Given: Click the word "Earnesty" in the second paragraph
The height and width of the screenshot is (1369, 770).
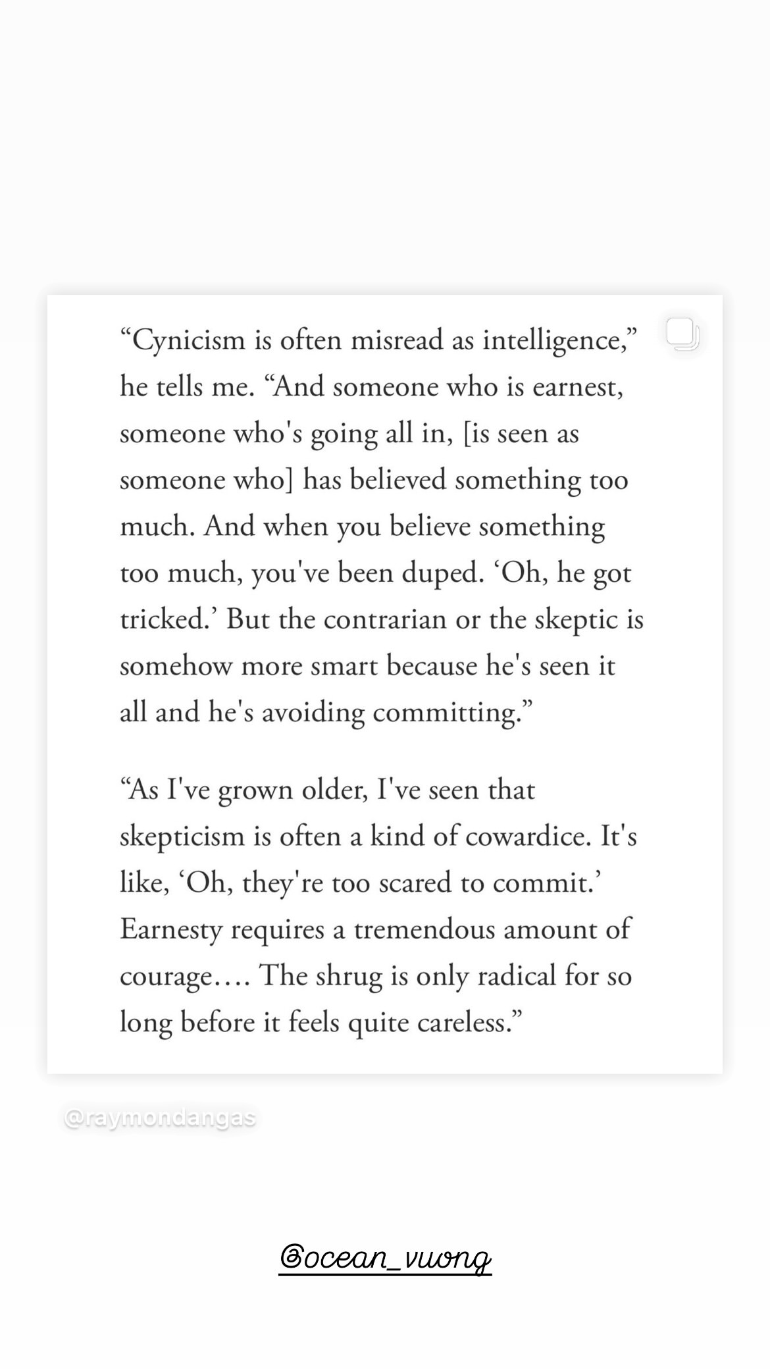Looking at the screenshot, I should click(171, 930).
